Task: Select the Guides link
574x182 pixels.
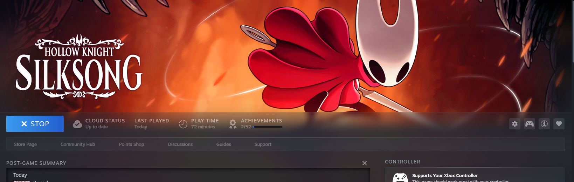Action: pyautogui.click(x=223, y=144)
